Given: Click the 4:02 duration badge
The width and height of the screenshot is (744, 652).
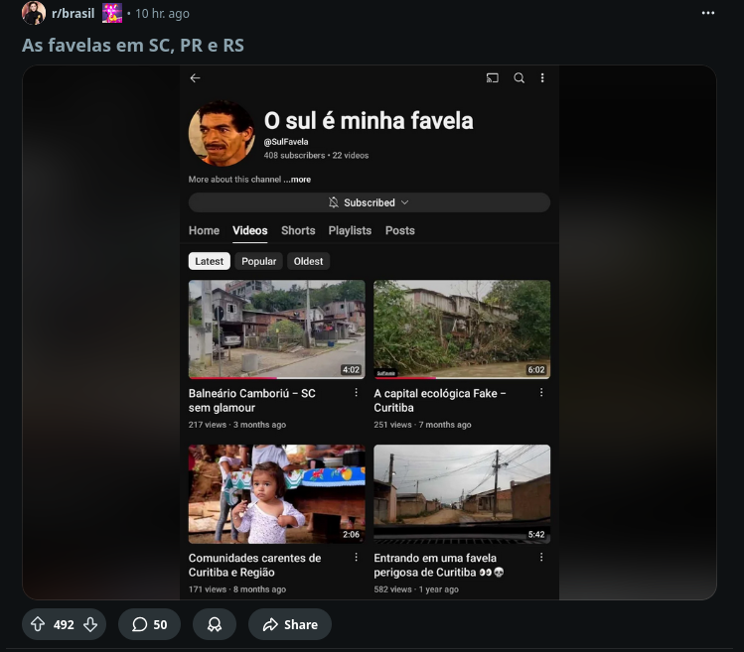Looking at the screenshot, I should 351,370.
